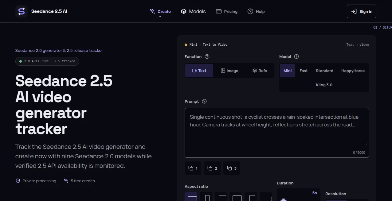The width and height of the screenshot is (392, 201).
Task: Click the arrow icon inside Sign in button
Action: click(354, 11)
